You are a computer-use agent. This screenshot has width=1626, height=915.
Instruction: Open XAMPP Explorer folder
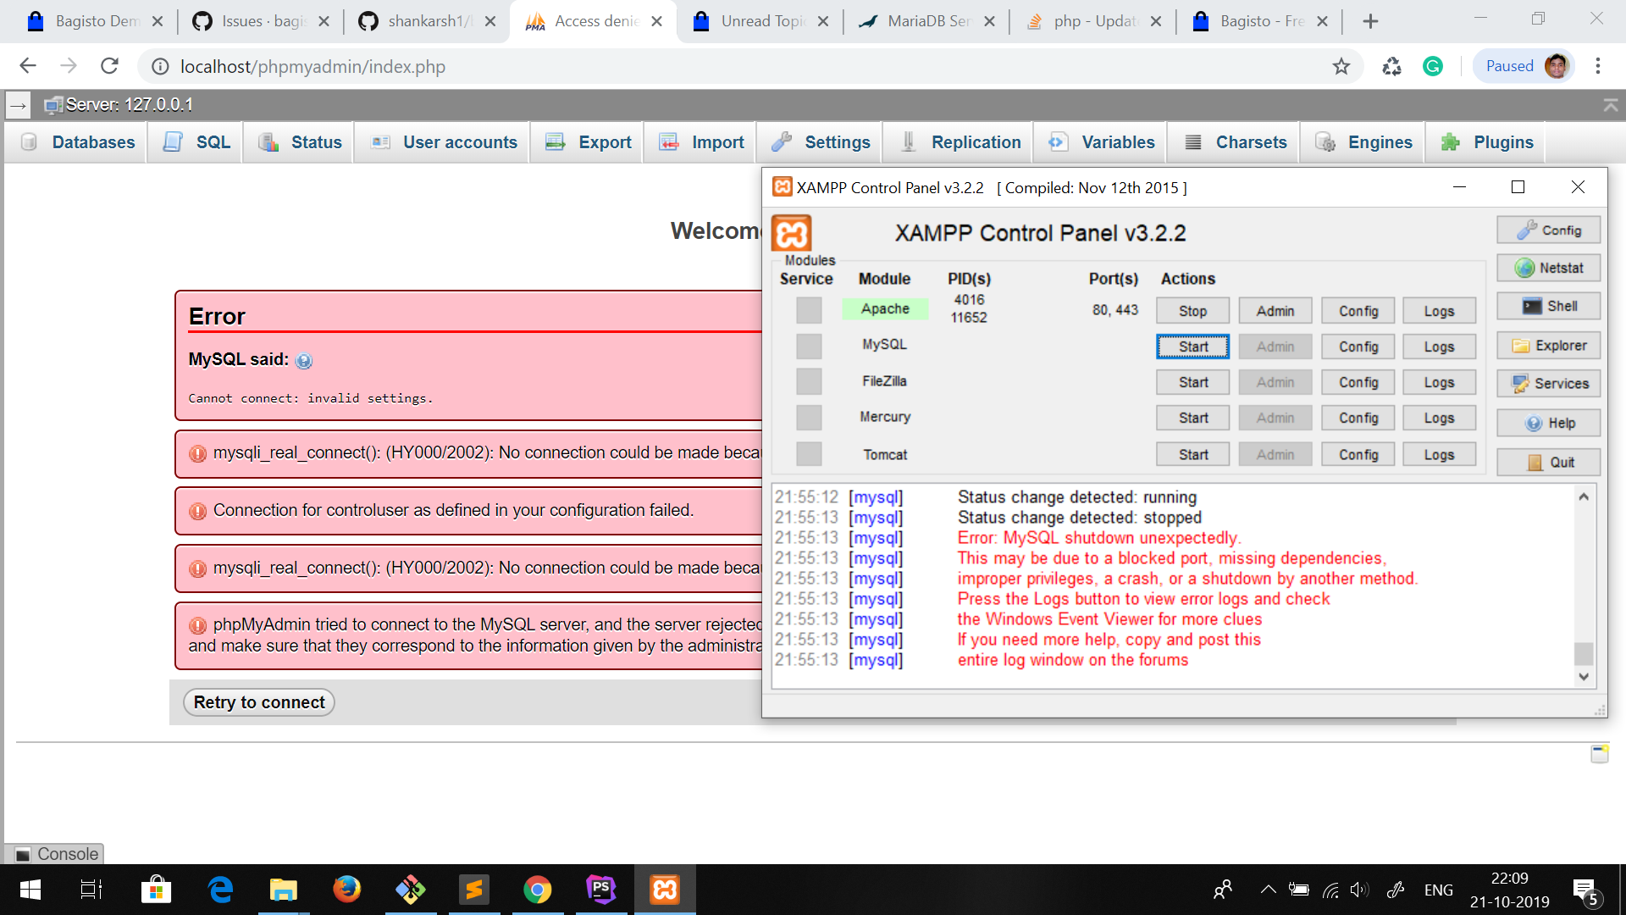[1548, 346]
